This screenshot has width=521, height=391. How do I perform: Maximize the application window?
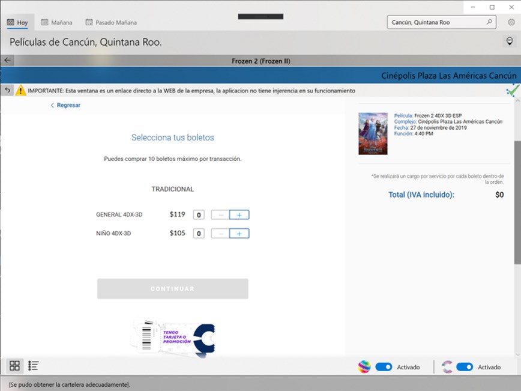pyautogui.click(x=492, y=7)
